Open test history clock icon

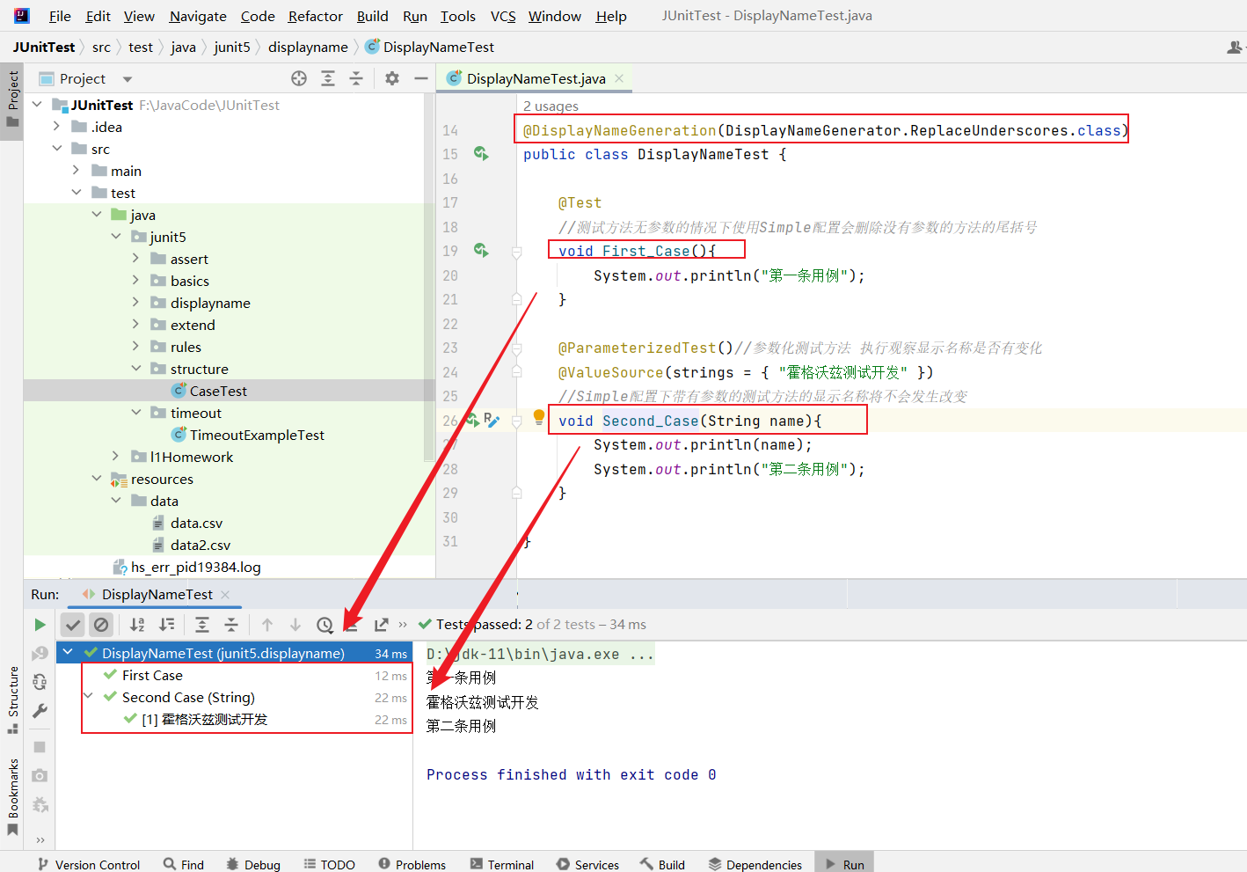tap(325, 625)
